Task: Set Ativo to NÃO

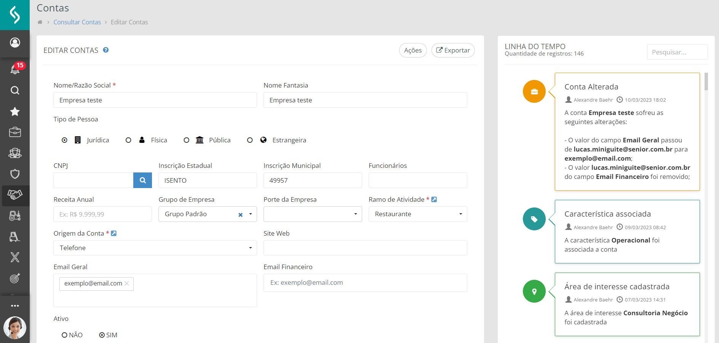Action: (64, 335)
